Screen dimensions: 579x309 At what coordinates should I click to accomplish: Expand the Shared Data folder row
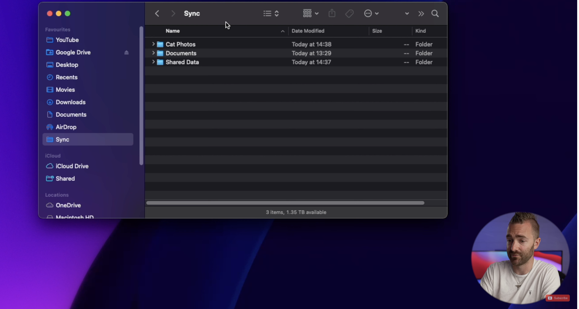(x=153, y=62)
